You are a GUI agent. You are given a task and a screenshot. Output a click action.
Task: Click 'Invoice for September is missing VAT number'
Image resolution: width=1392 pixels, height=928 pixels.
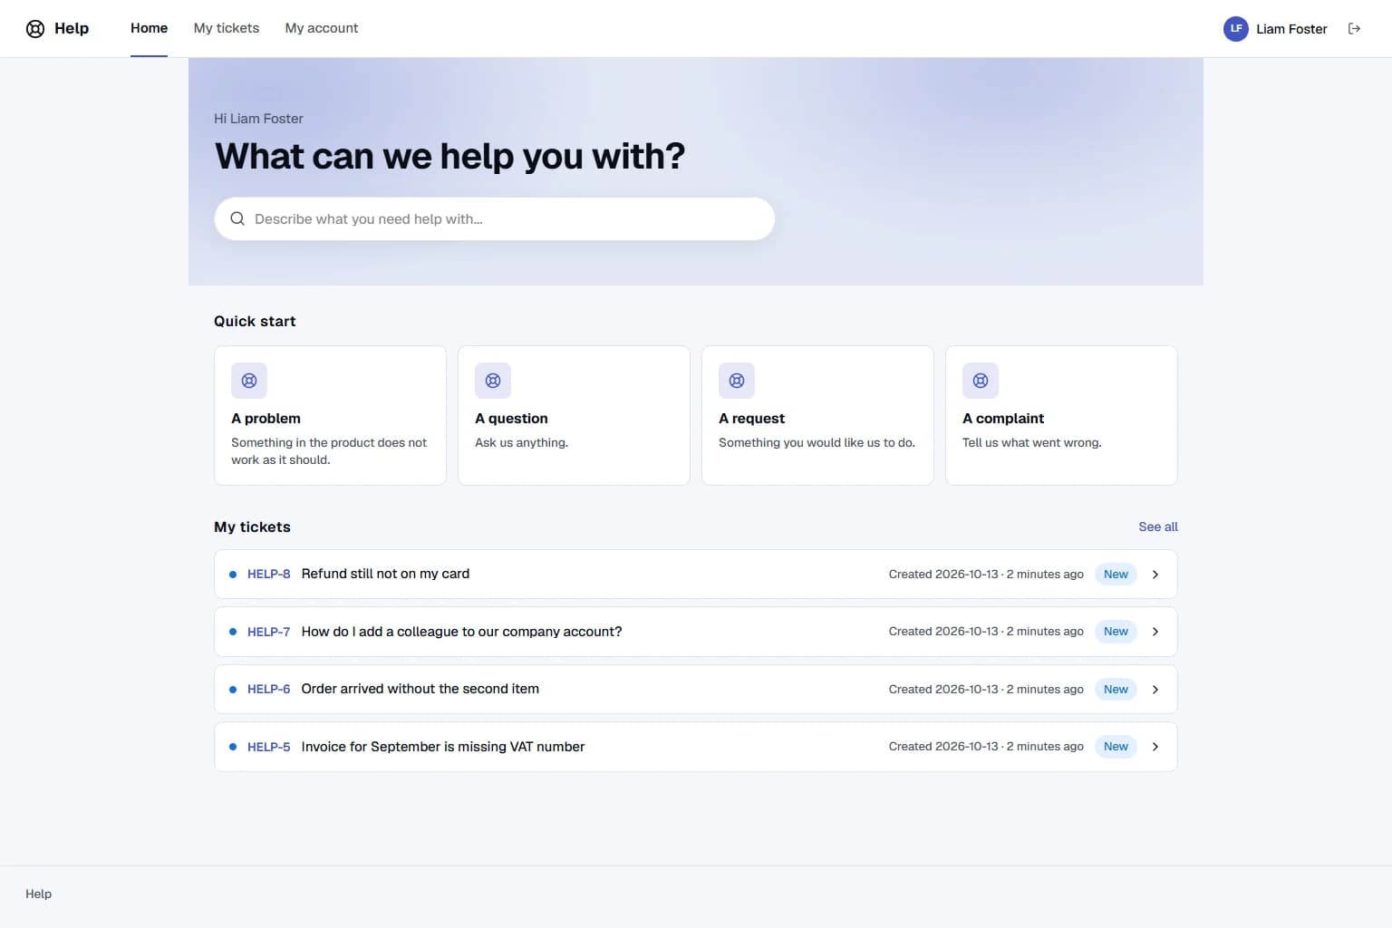443,747
